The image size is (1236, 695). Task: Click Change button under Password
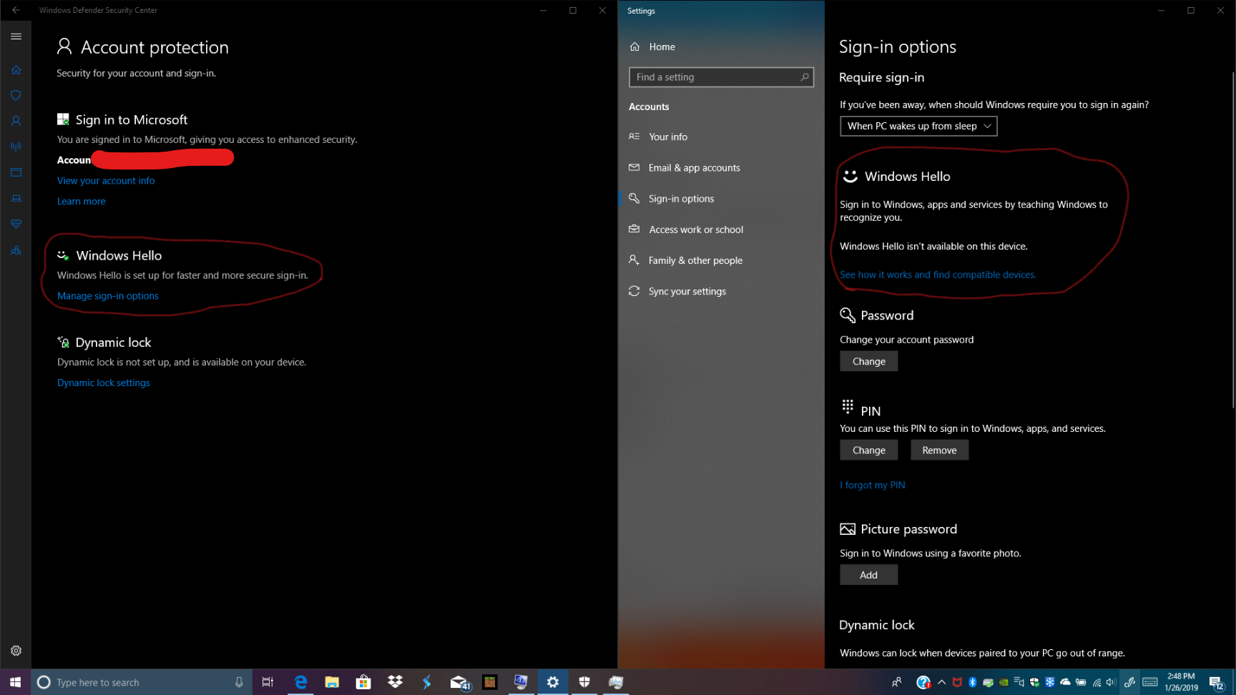(869, 361)
